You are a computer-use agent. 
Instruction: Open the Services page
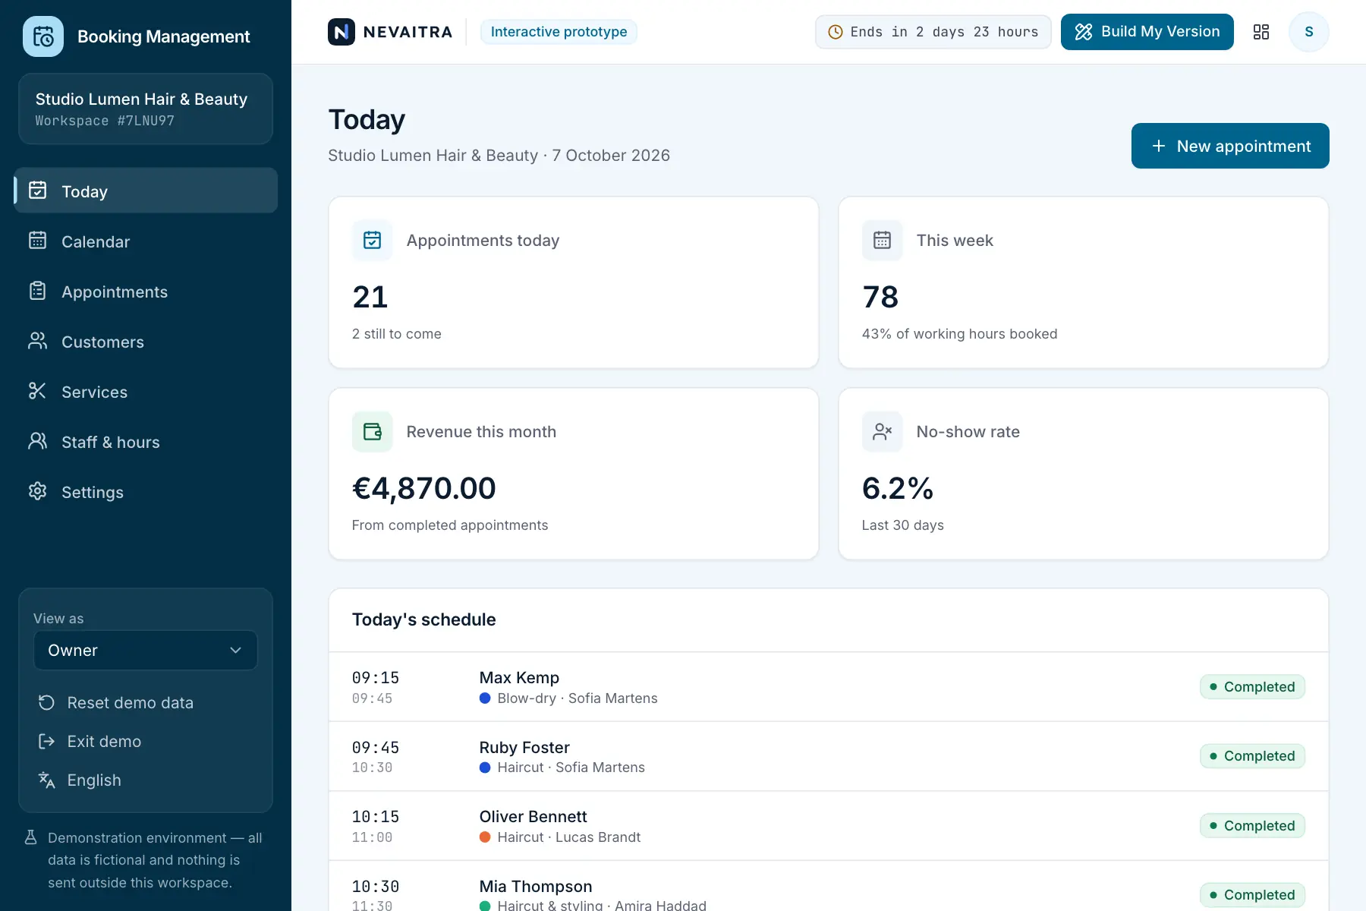pyautogui.click(x=146, y=392)
